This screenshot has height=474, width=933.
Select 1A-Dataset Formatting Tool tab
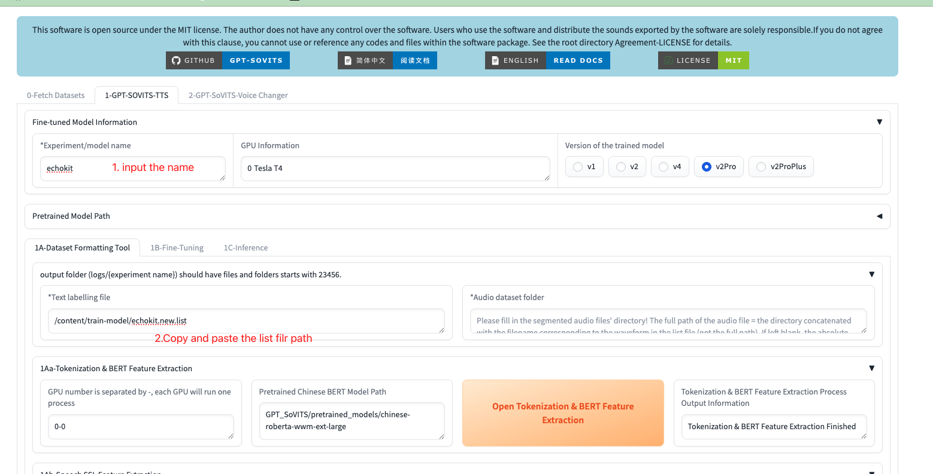[x=82, y=247]
